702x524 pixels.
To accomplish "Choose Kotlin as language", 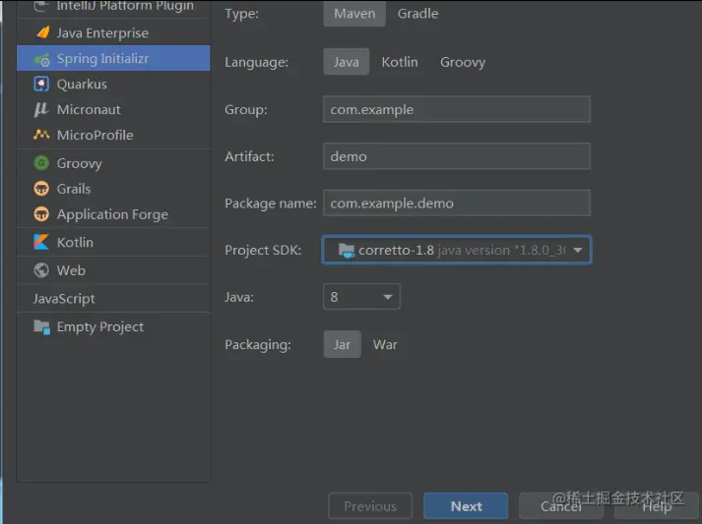I will click(x=400, y=62).
